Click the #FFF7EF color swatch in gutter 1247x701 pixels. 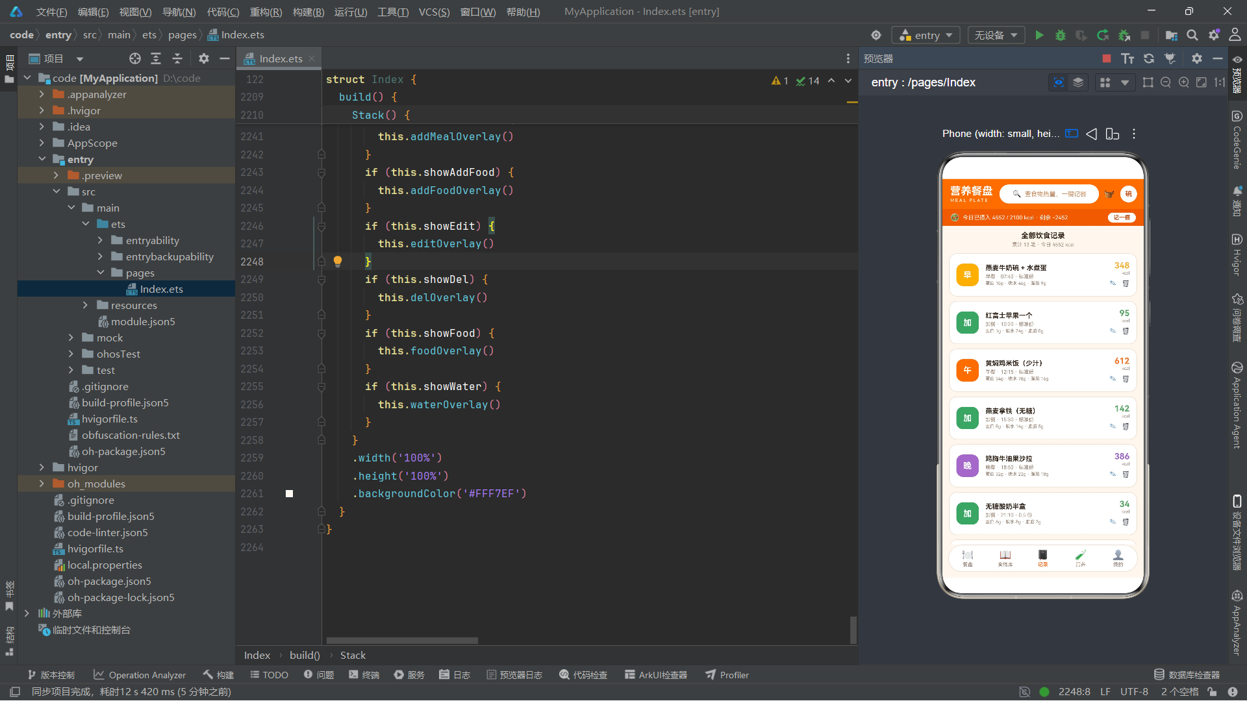(289, 494)
